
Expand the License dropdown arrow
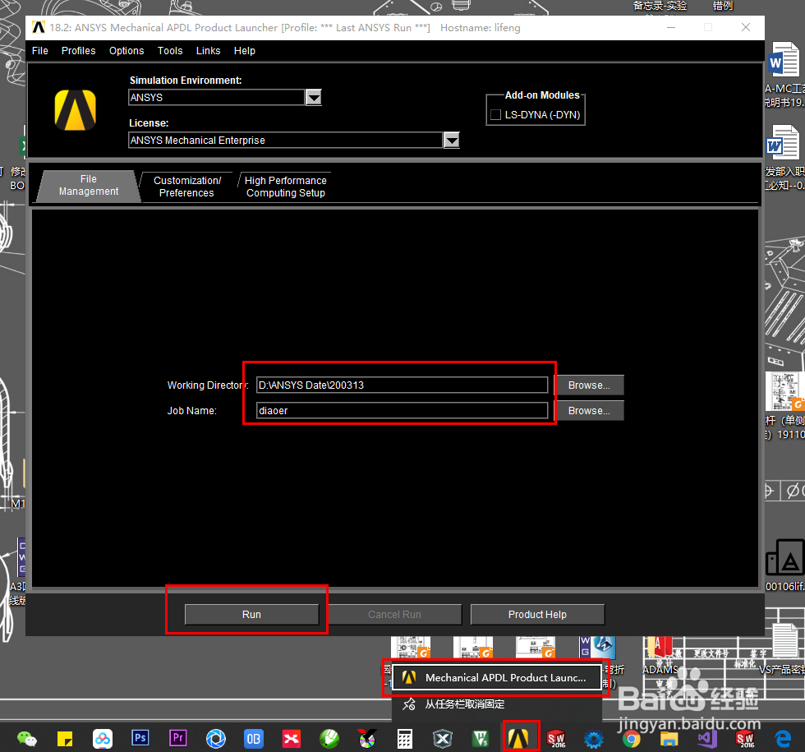[x=451, y=141]
